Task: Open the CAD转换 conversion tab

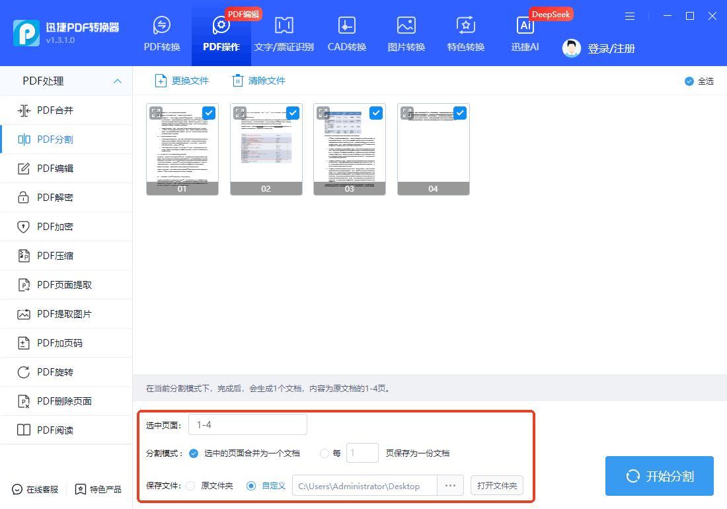Action: pyautogui.click(x=346, y=34)
